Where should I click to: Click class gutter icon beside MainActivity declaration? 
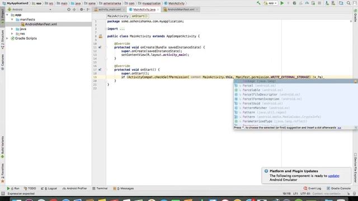coord(101,36)
